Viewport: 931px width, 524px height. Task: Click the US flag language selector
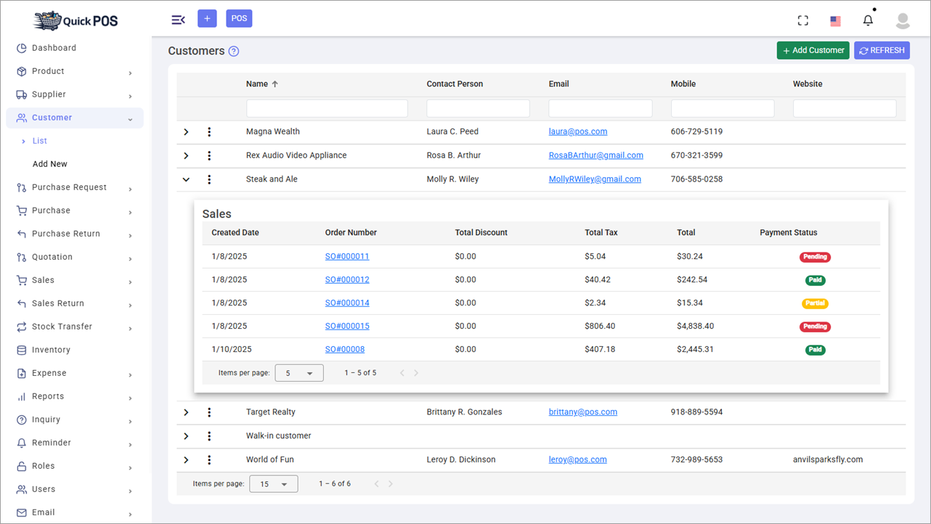pyautogui.click(x=834, y=20)
